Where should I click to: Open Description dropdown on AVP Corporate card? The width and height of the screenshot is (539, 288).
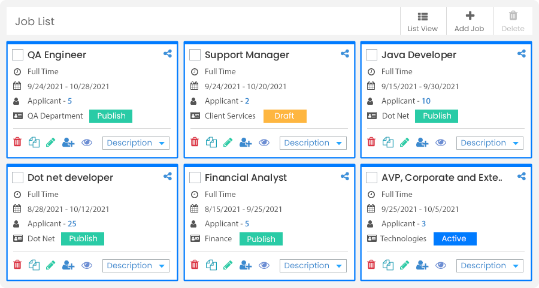pos(490,266)
